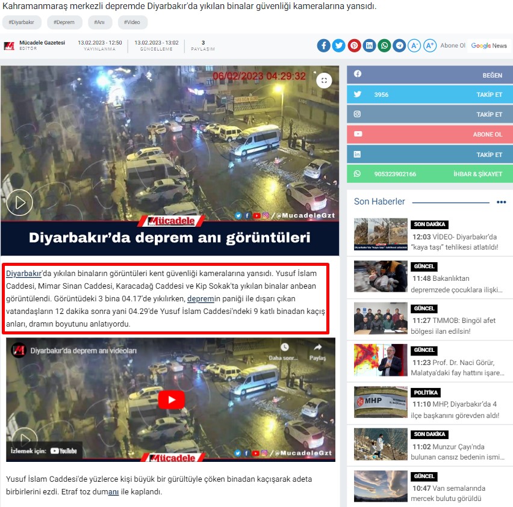
Task: Subscribe via Google News button
Action: 488,46
